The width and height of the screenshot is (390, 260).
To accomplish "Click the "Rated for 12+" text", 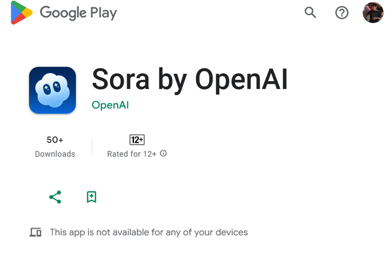I will tap(132, 154).
